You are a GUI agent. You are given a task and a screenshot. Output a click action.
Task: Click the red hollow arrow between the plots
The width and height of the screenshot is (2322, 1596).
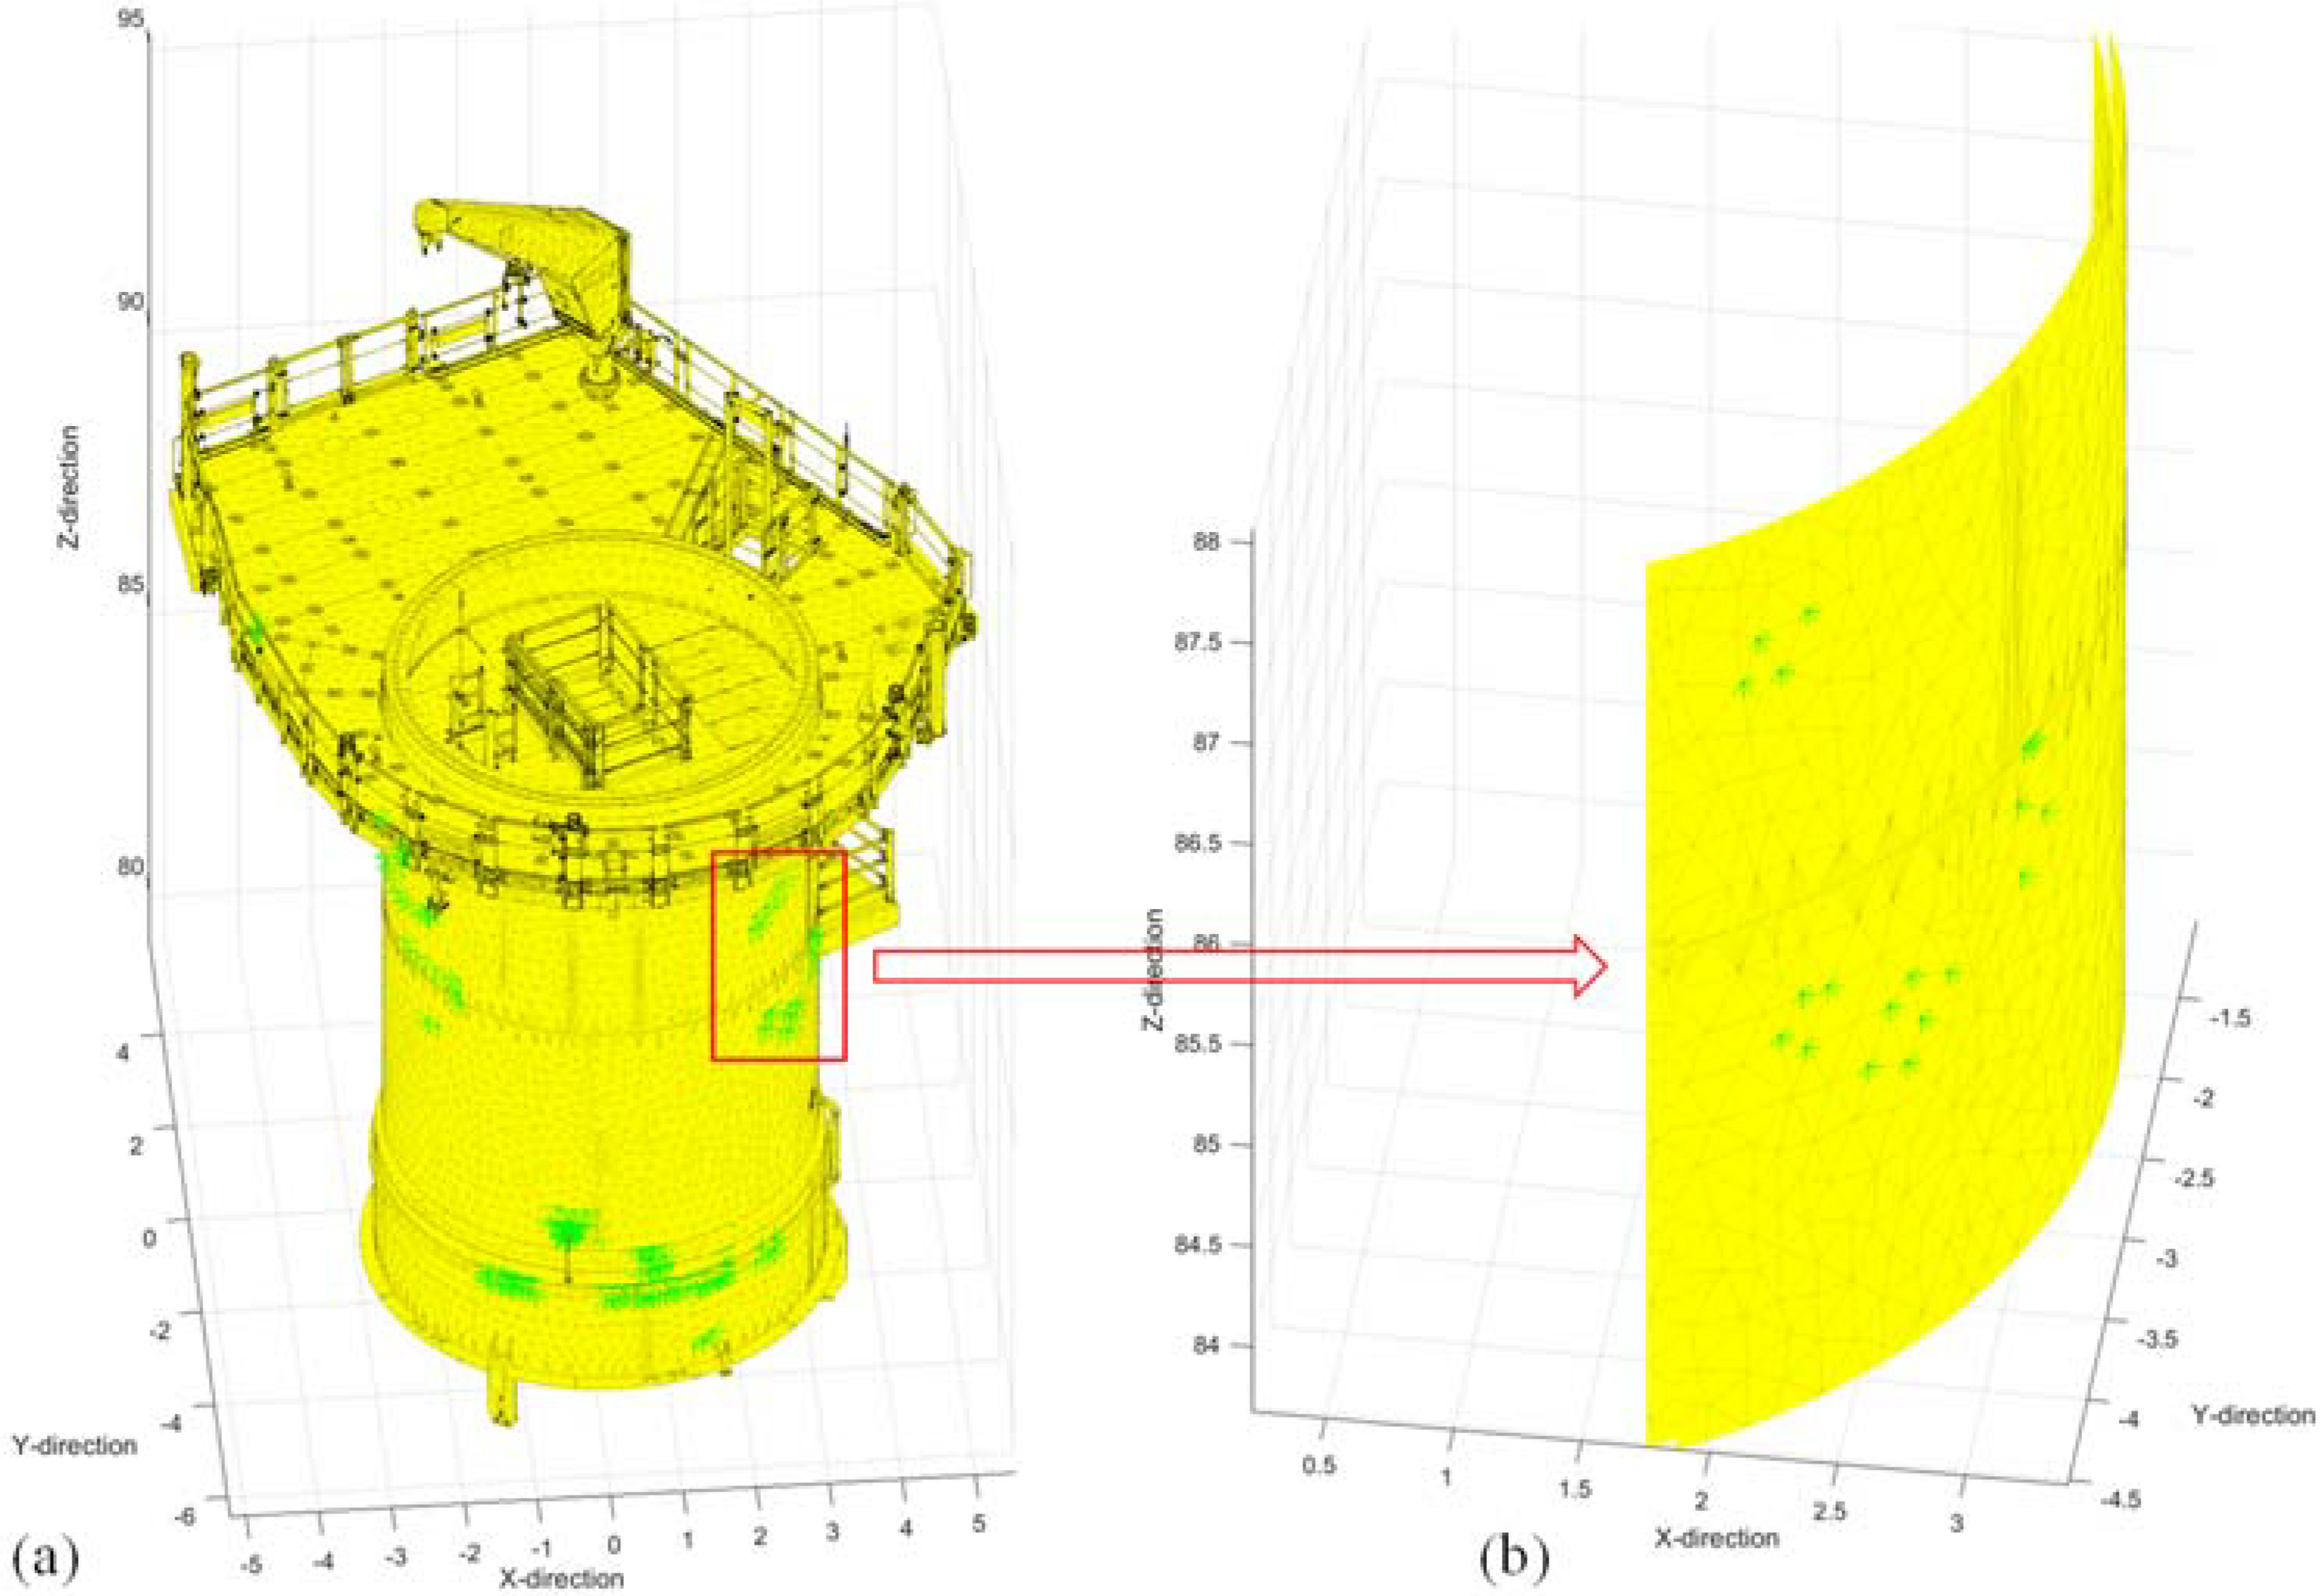coord(1240,966)
